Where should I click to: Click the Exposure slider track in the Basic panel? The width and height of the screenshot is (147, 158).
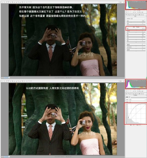tap(136, 30)
